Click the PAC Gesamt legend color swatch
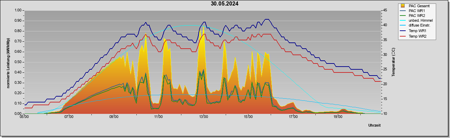 pyautogui.click(x=403, y=6)
